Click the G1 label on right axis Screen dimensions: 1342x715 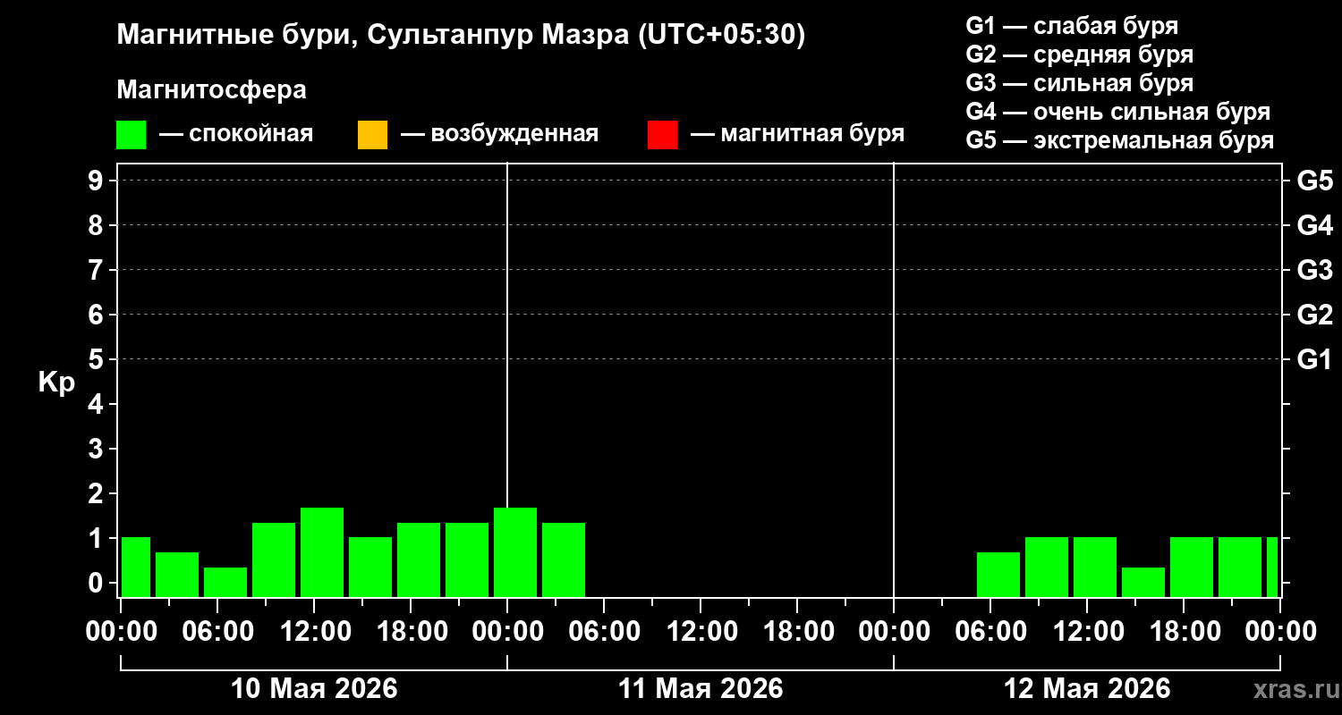click(x=1314, y=359)
